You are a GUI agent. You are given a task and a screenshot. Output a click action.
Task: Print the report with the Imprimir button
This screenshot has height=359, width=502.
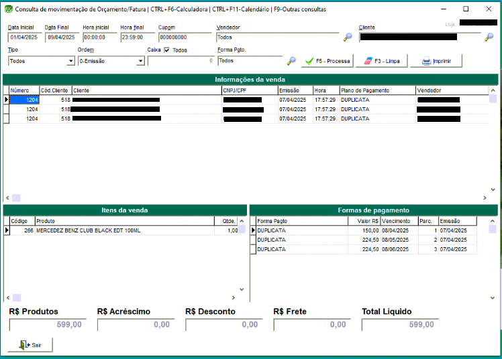[436, 61]
